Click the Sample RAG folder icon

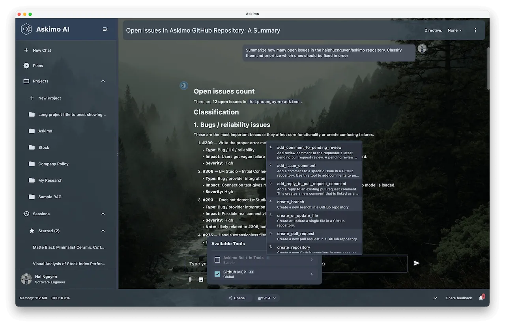tap(32, 197)
